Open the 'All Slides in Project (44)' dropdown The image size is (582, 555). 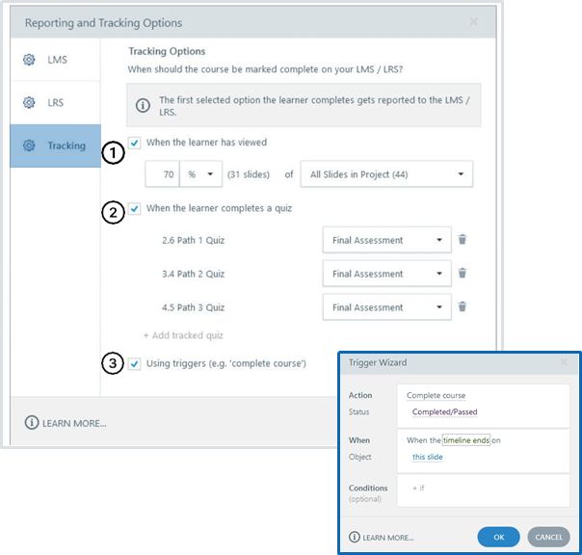click(x=385, y=174)
